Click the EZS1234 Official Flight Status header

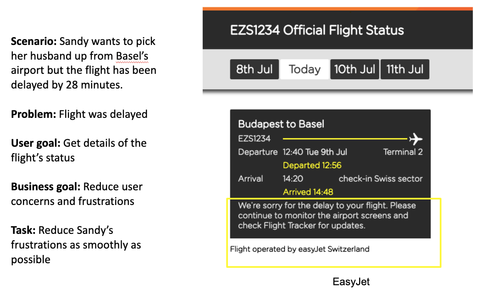(317, 31)
